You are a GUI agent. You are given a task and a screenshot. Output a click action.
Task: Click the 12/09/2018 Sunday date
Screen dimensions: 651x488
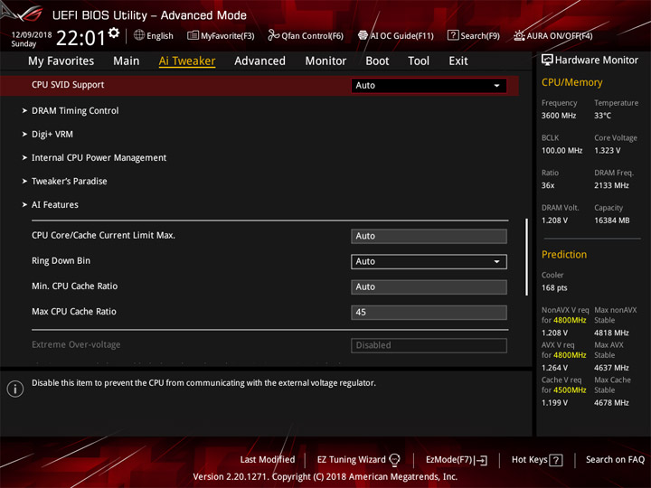[x=31, y=39]
